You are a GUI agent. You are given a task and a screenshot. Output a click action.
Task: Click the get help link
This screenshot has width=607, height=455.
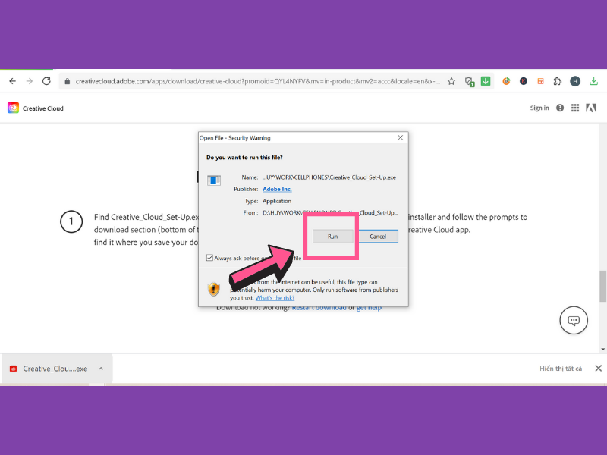[x=370, y=307]
